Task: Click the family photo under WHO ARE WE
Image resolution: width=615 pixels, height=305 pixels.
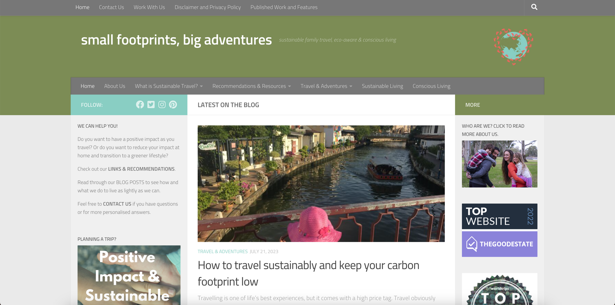Action: 499,164
